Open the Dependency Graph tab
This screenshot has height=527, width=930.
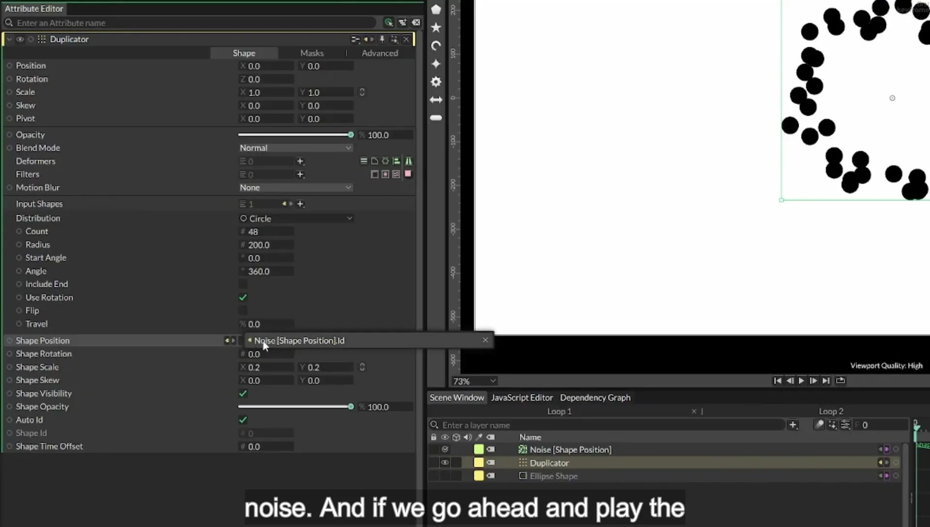pyautogui.click(x=595, y=398)
